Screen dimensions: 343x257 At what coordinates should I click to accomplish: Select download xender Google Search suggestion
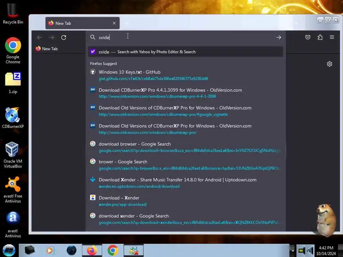point(186,219)
